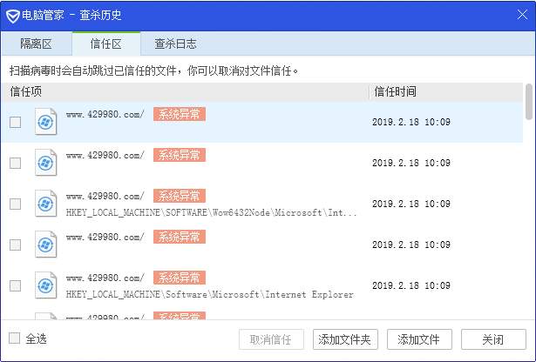536x362 pixels.
Task: Click the 添加文件夹 button
Action: [345, 339]
